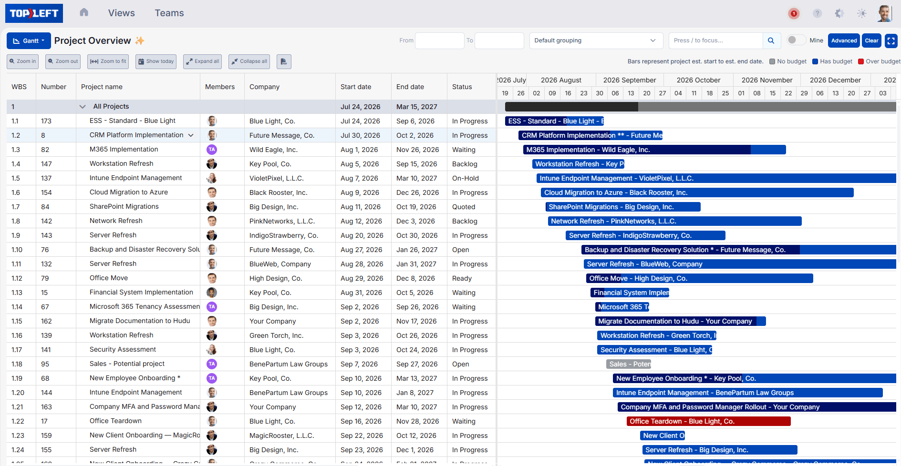Collapse all project rows

pyautogui.click(x=249, y=61)
